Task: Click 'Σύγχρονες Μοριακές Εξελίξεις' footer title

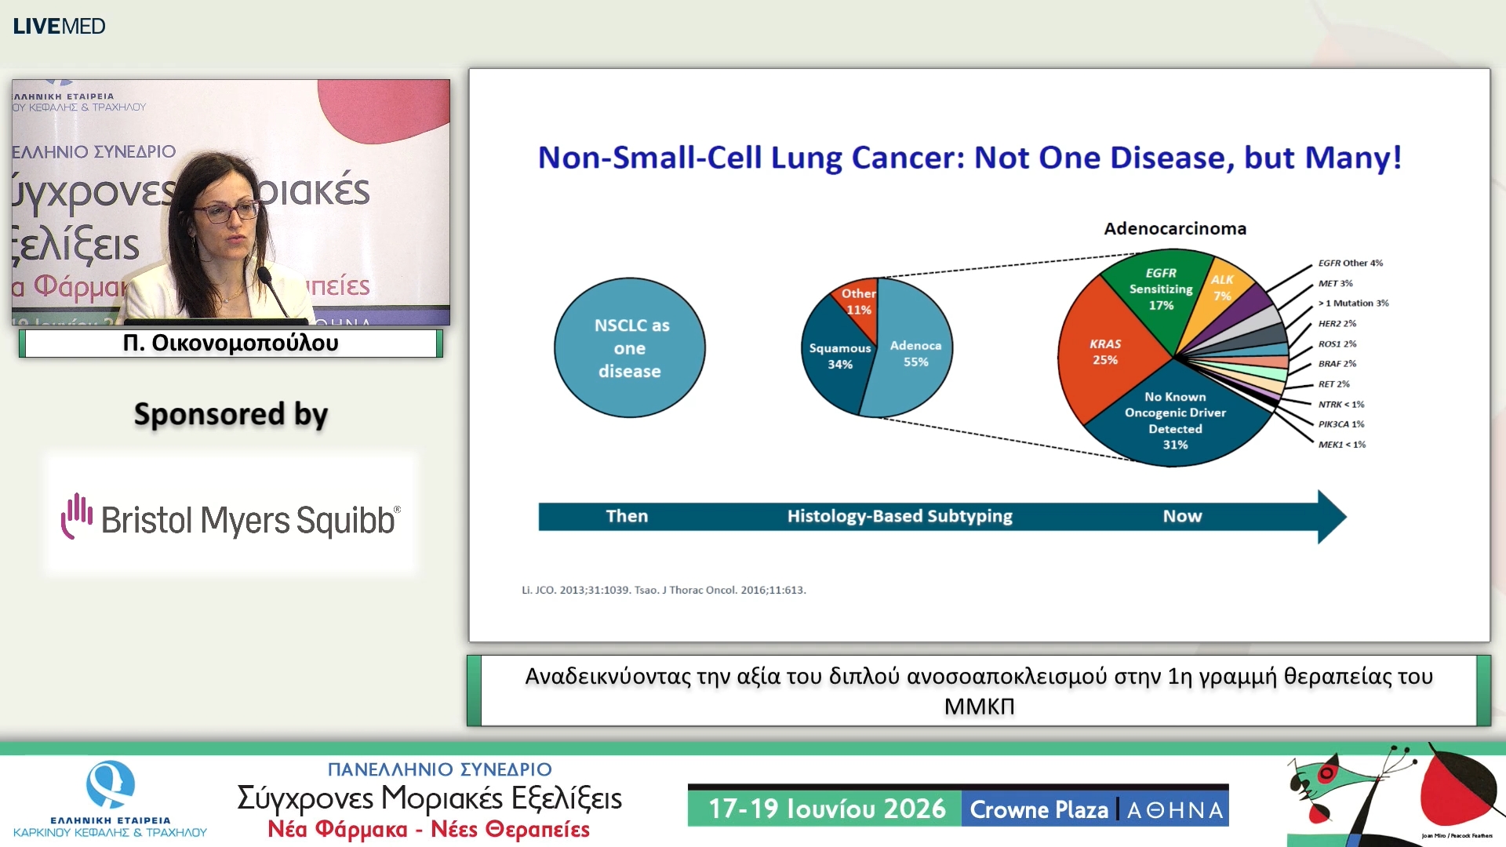Action: (x=430, y=798)
